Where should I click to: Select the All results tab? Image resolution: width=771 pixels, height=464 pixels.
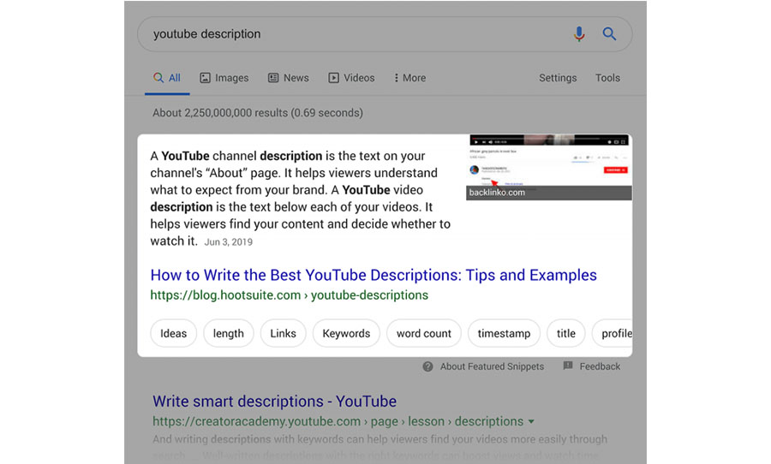167,78
